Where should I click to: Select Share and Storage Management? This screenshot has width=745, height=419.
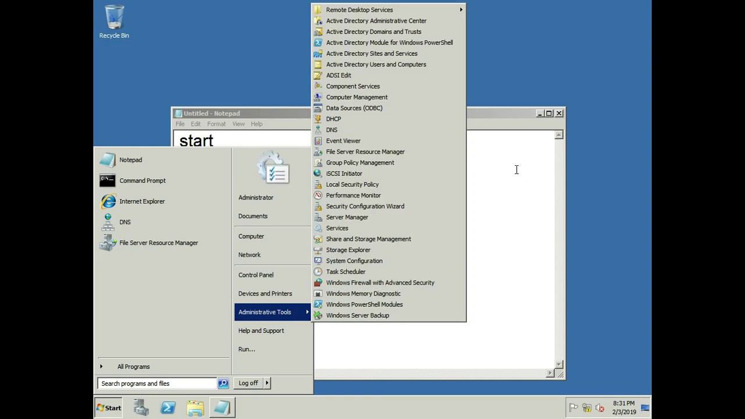click(389, 239)
